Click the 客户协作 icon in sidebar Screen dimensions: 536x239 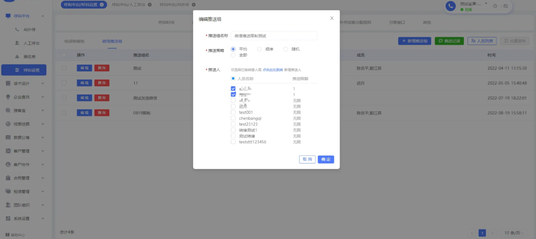coord(8,165)
